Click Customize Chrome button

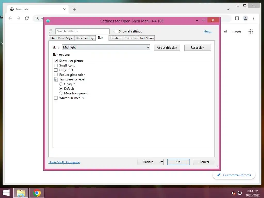[234, 175]
